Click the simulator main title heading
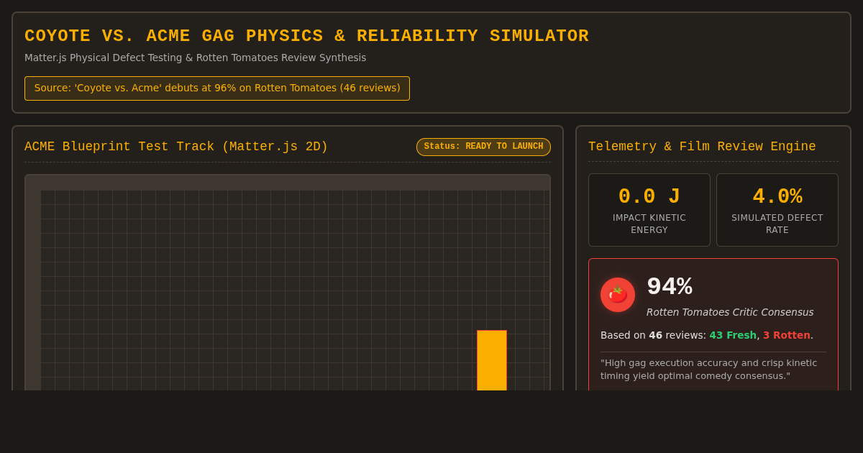Viewport: 863px width, 453px height. point(306,36)
